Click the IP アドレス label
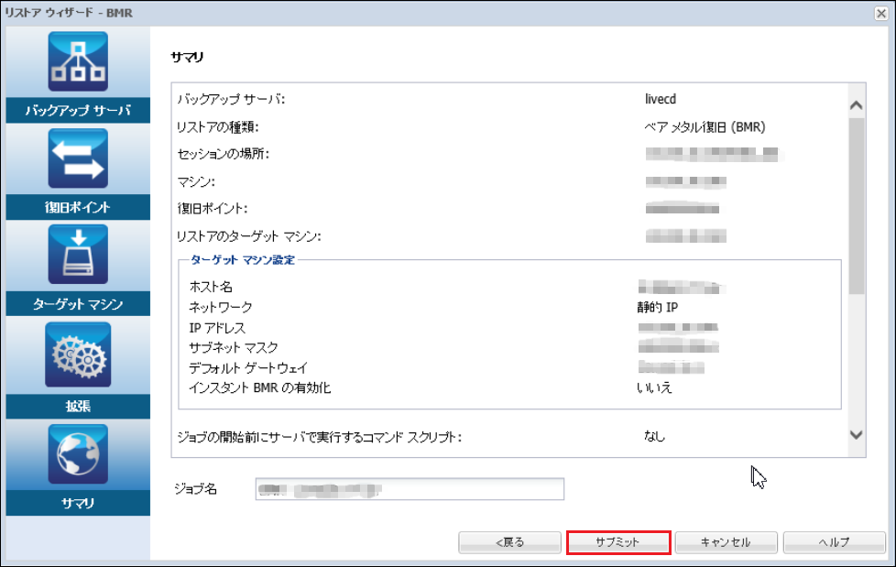The width and height of the screenshot is (896, 567). 217,328
